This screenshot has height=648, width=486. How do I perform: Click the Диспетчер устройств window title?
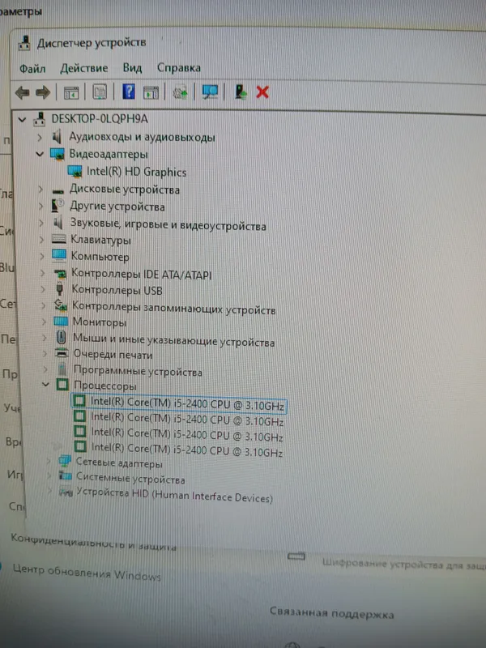(x=92, y=43)
